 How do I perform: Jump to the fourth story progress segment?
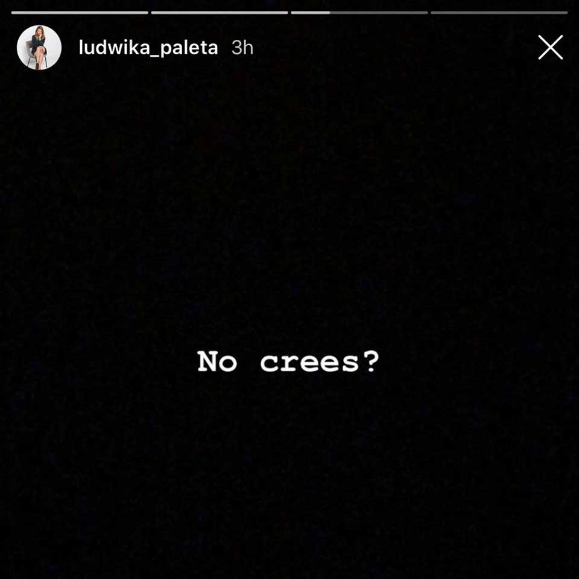[499, 13]
